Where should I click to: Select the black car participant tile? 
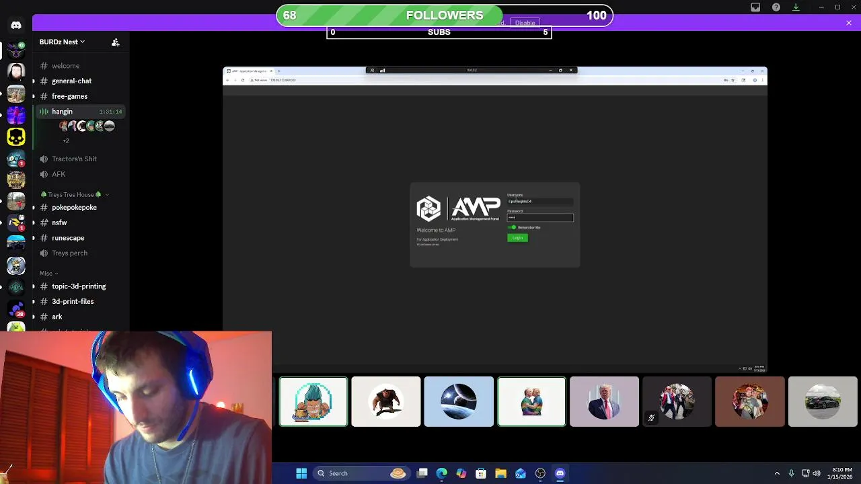click(x=823, y=402)
